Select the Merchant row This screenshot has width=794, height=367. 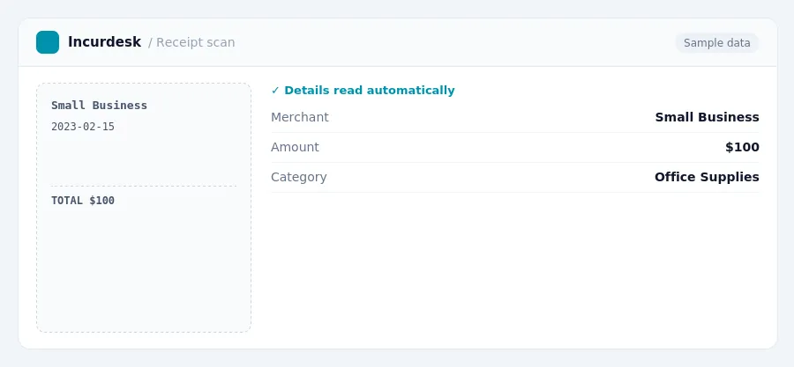pyautogui.click(x=515, y=117)
